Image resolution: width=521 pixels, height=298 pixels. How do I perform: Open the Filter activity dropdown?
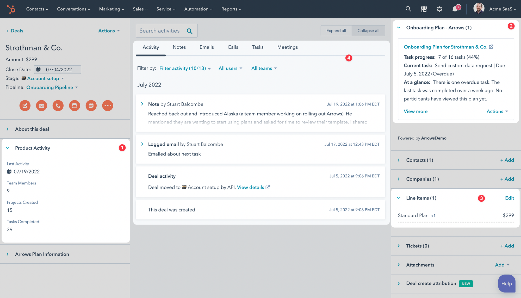pyautogui.click(x=185, y=68)
